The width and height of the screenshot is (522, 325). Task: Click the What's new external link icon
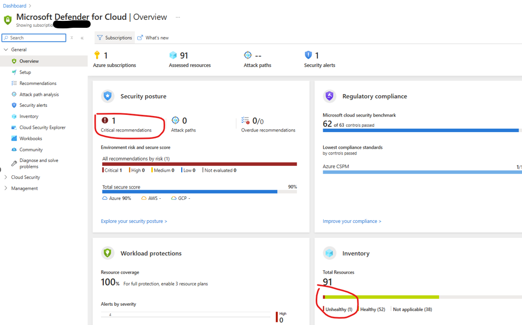140,37
